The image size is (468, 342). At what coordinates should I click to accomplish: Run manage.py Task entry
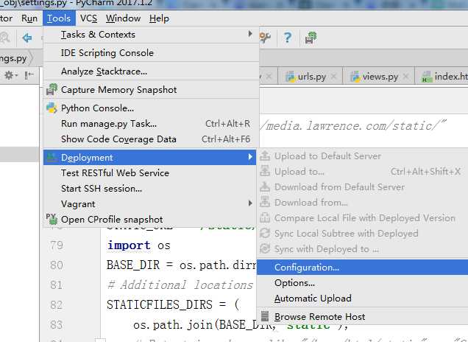pos(151,124)
